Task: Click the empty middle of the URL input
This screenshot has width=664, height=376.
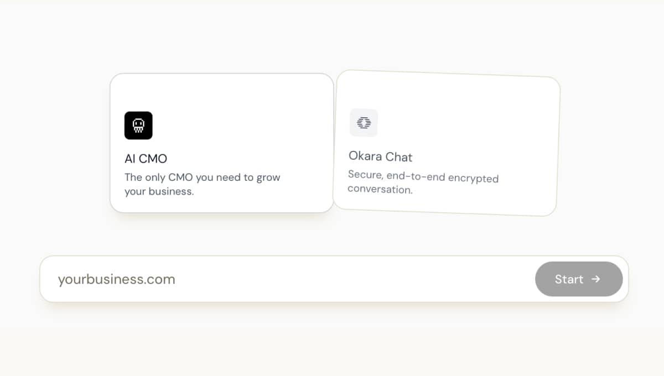Action: tap(354, 279)
